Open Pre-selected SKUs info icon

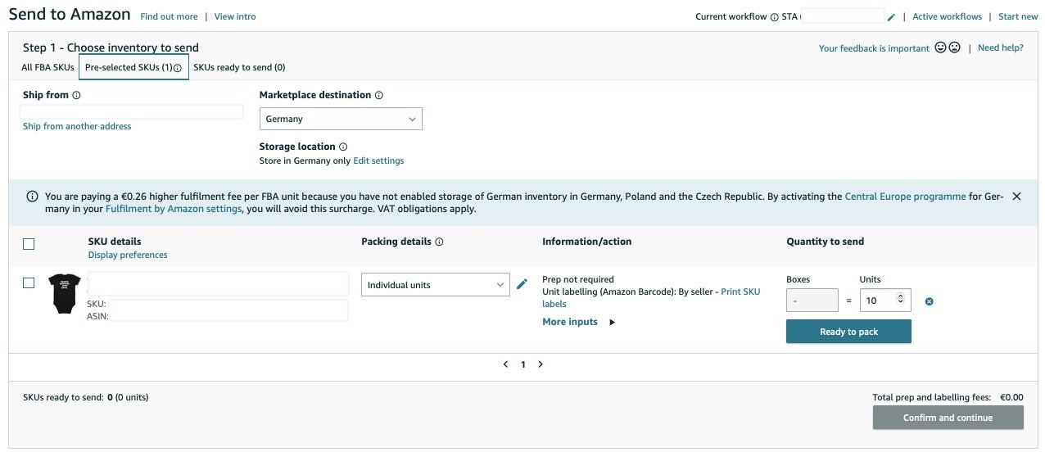coord(178,68)
